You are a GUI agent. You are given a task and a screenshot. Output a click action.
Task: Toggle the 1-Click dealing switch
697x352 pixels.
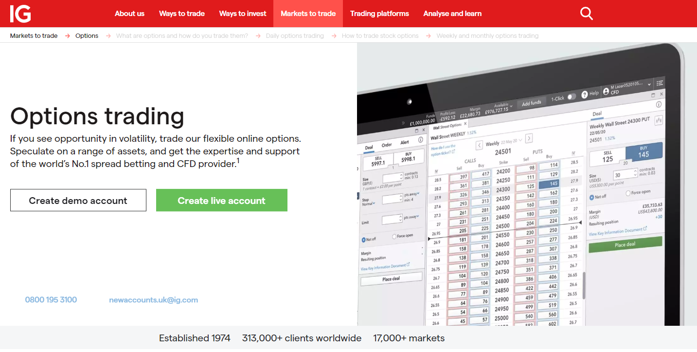tap(572, 97)
